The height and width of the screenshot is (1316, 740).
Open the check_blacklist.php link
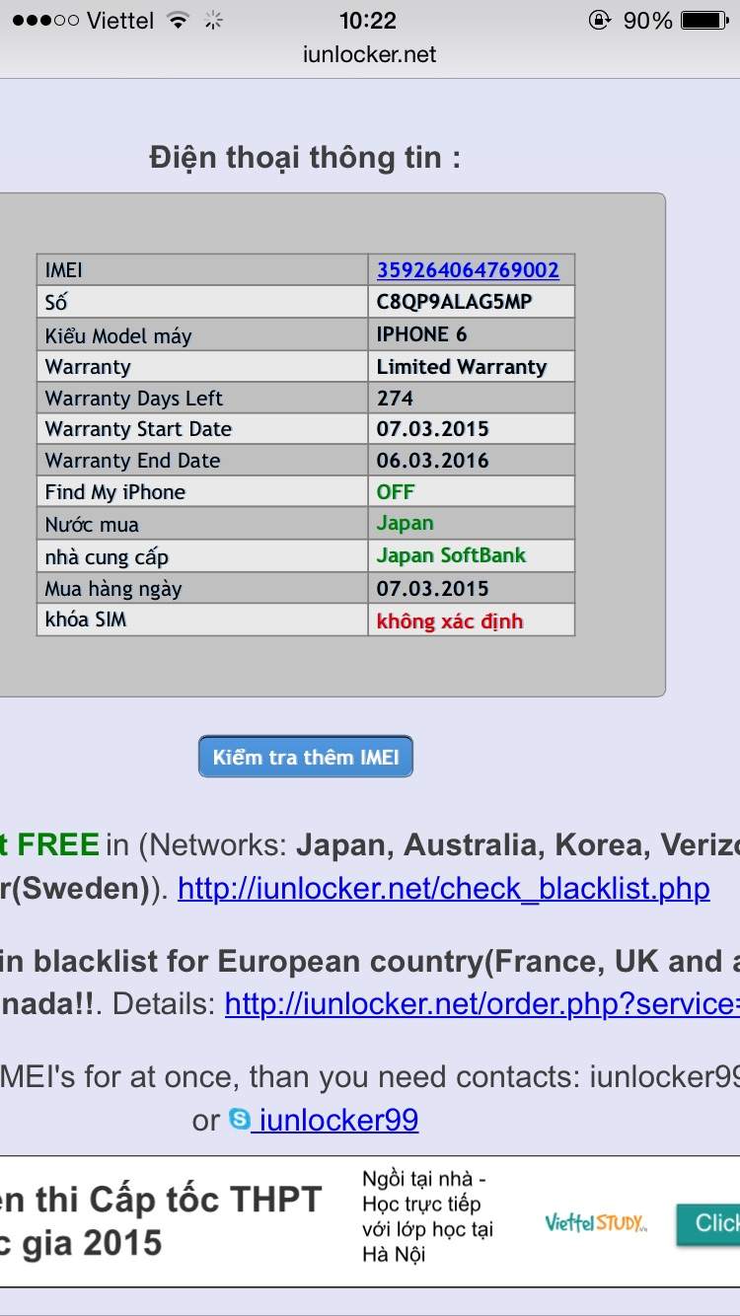[444, 888]
